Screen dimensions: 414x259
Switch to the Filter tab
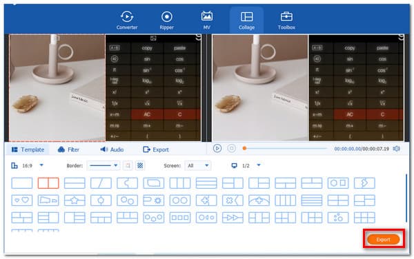pos(68,149)
